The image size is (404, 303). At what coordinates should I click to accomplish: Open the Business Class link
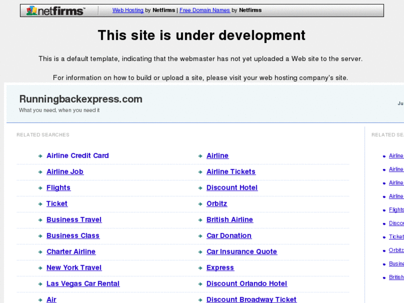click(x=73, y=235)
